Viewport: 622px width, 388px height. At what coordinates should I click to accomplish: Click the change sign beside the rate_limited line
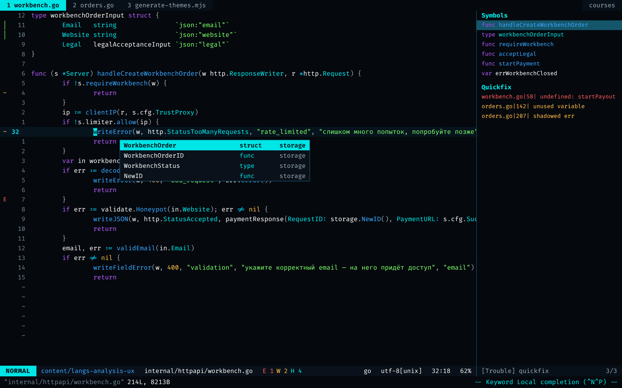click(5, 132)
